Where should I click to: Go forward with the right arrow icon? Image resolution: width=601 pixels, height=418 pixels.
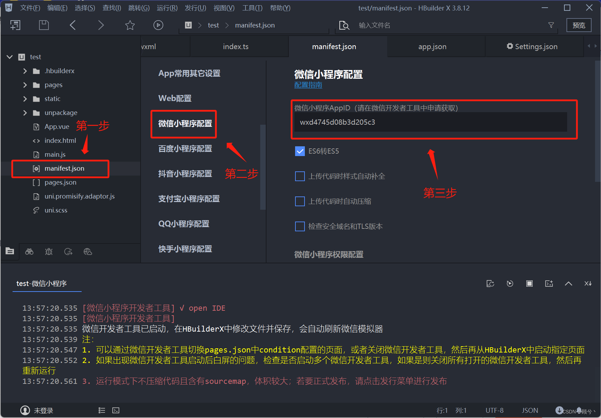click(101, 25)
